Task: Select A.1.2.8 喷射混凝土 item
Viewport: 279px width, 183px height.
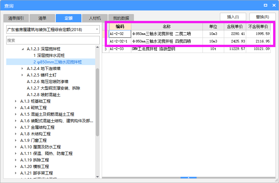Action: (x=44, y=95)
